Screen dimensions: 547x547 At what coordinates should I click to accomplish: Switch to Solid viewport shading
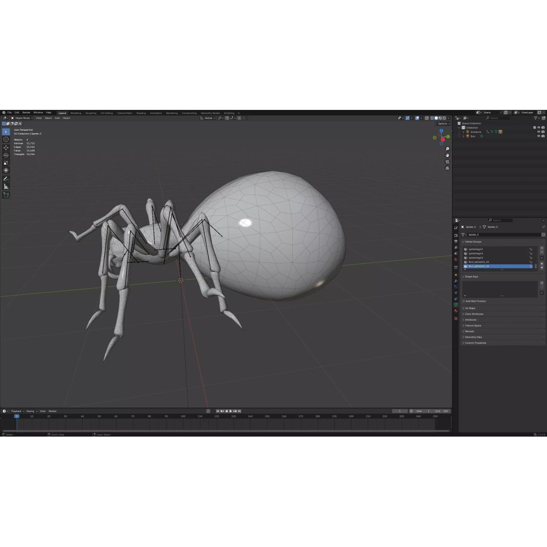(x=436, y=118)
